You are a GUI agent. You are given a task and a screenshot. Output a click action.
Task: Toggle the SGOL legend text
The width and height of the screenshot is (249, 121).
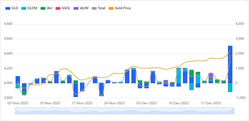point(66,8)
